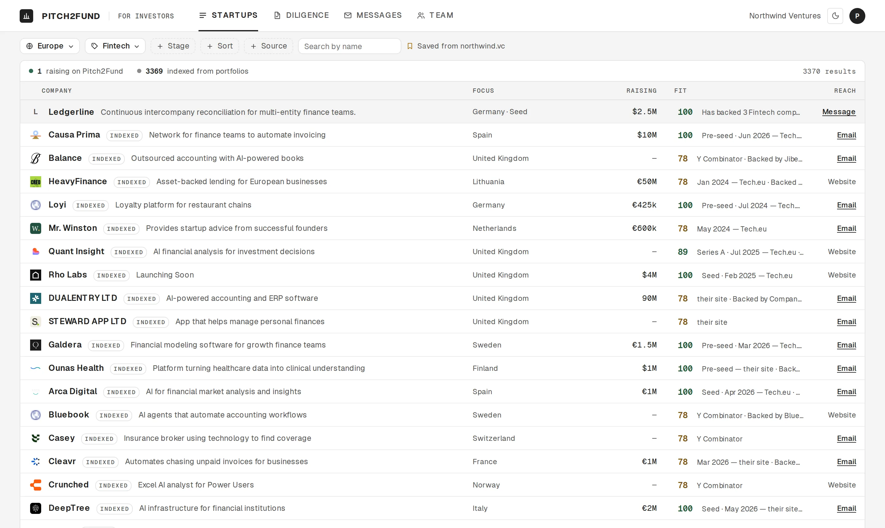Message Ledgerline via the Message link
Viewport: 885px width, 528px height.
tap(839, 112)
